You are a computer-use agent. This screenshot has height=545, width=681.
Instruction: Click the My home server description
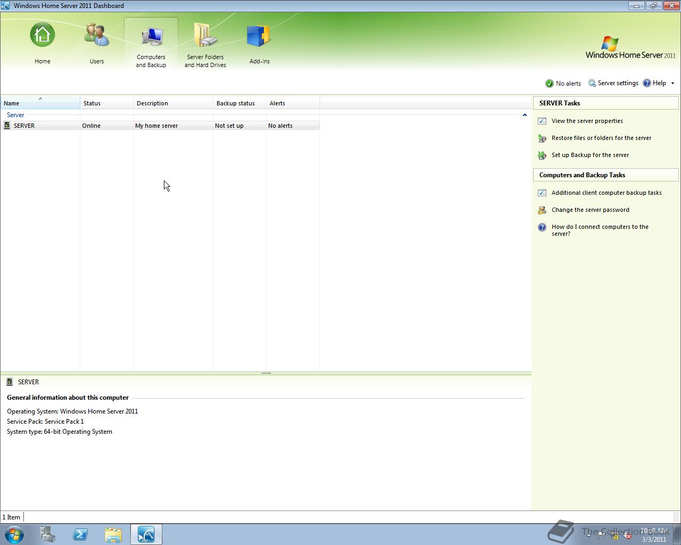click(156, 126)
